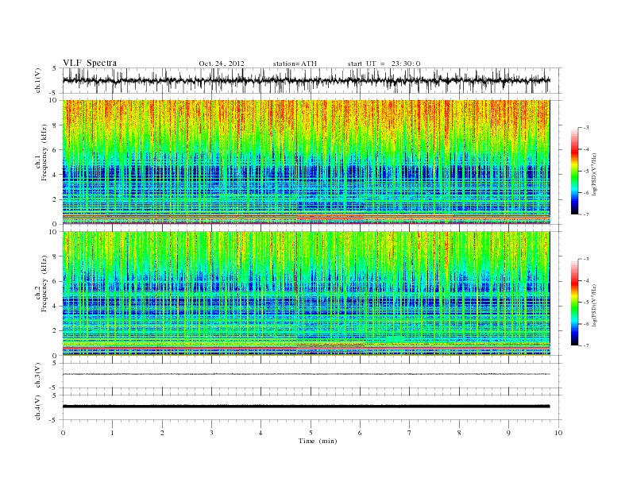Click the ch.2 "Frequency (kHz)" axis label

(x=44, y=283)
